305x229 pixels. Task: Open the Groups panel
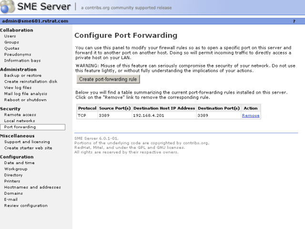pyautogui.click(x=11, y=42)
